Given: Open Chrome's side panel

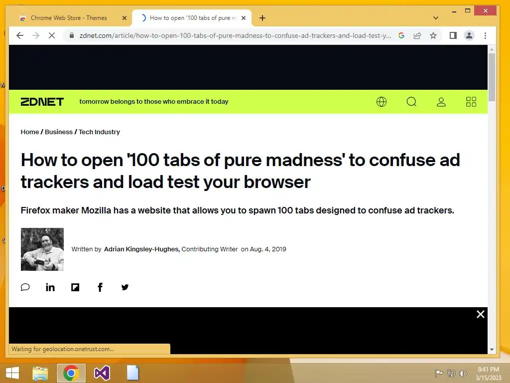Looking at the screenshot, I should pyautogui.click(x=453, y=35).
